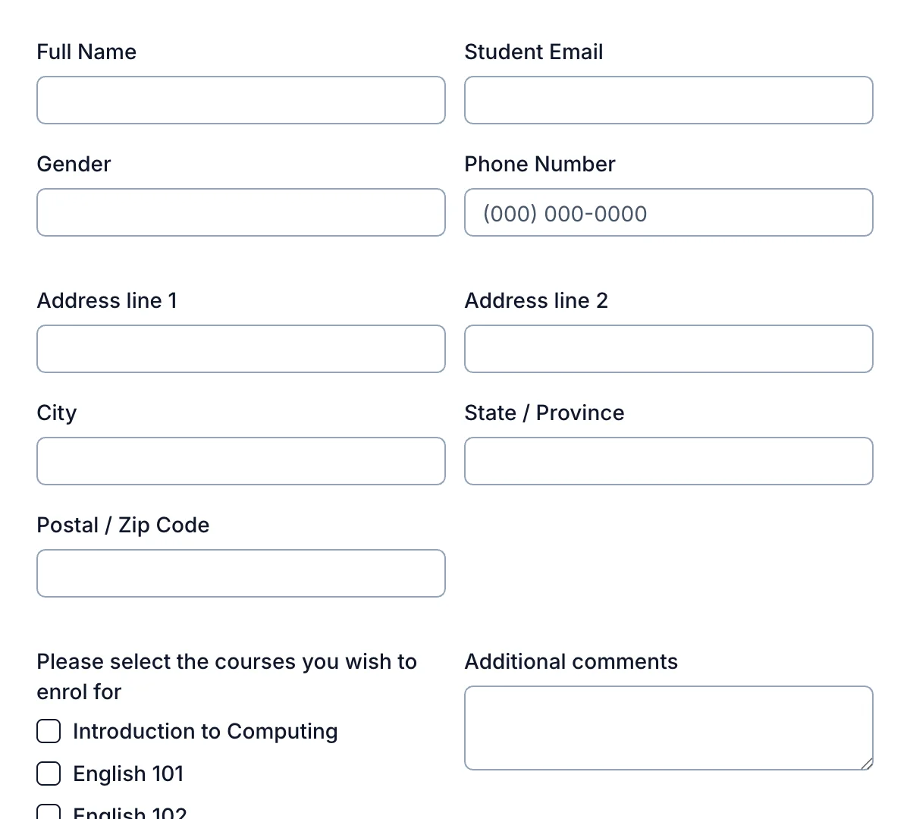
Task: Click the Student Email input field
Action: coord(668,99)
